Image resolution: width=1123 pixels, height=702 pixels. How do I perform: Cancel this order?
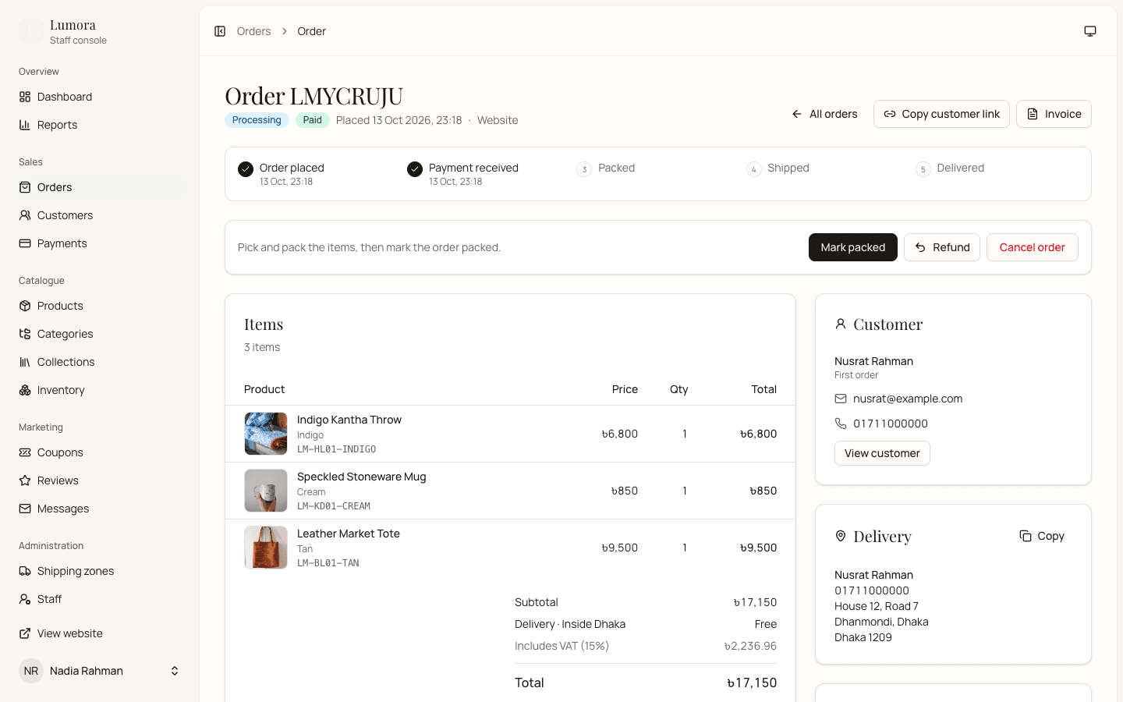tap(1032, 247)
